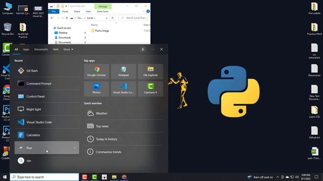The image size is (323, 181).
Task: Open Home ribbon tab in File Explorer
Action: coord(65,12)
